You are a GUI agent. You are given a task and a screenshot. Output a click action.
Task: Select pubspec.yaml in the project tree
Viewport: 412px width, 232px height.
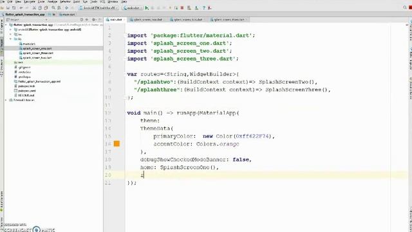point(27,91)
